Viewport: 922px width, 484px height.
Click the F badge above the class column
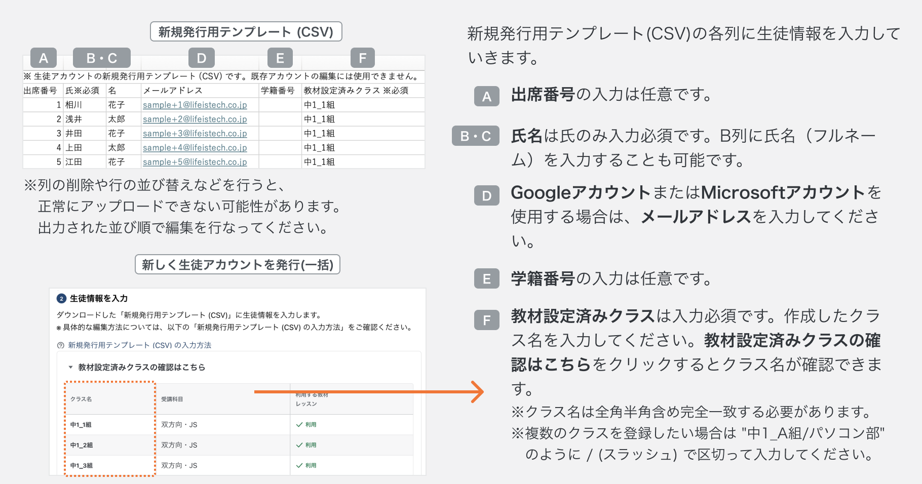pyautogui.click(x=363, y=58)
